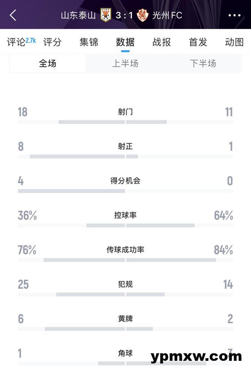Tap the 光州FC team name

point(167,15)
